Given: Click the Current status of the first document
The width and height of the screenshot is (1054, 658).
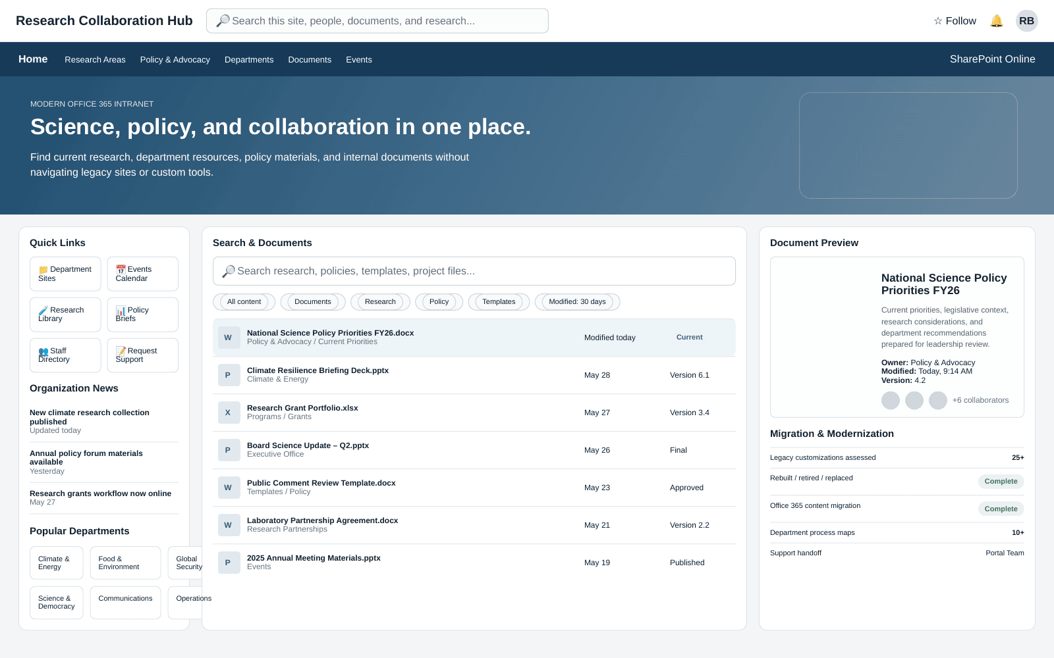Looking at the screenshot, I should click(x=689, y=338).
